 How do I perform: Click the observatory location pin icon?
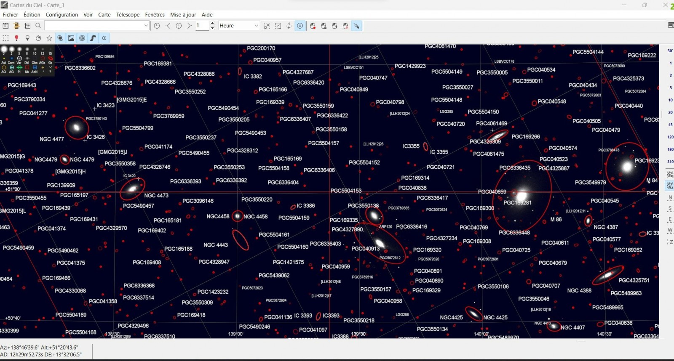[28, 38]
